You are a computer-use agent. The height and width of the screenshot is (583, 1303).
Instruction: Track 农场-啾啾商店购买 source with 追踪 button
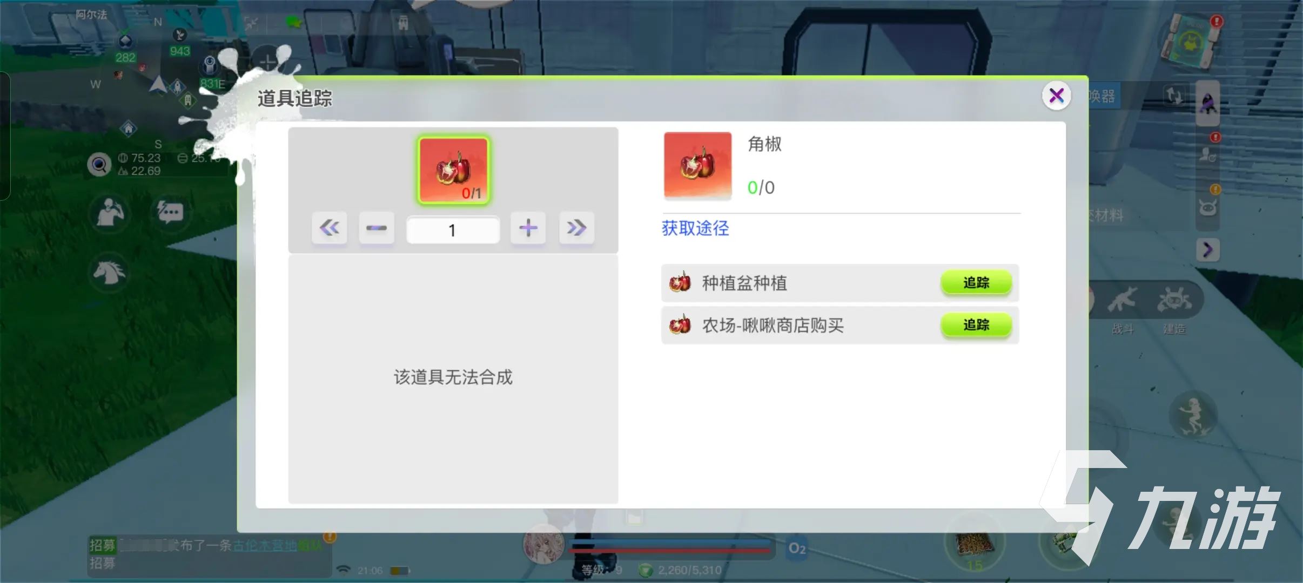(976, 325)
